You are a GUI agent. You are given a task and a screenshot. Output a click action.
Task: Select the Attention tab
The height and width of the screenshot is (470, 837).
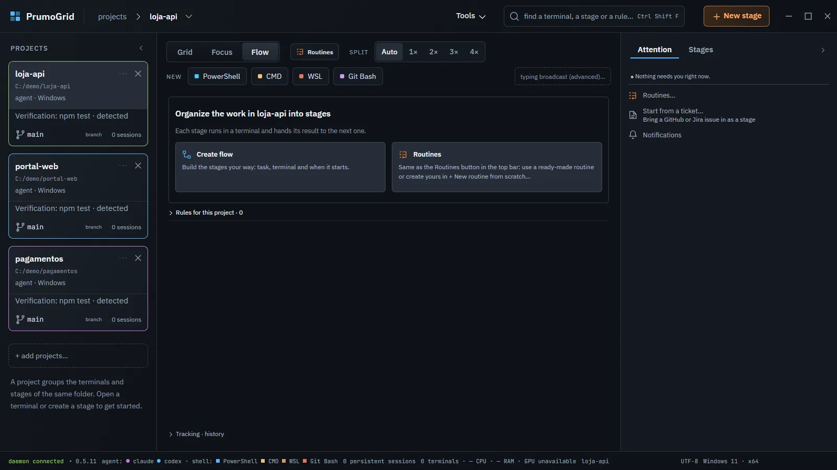click(x=654, y=50)
